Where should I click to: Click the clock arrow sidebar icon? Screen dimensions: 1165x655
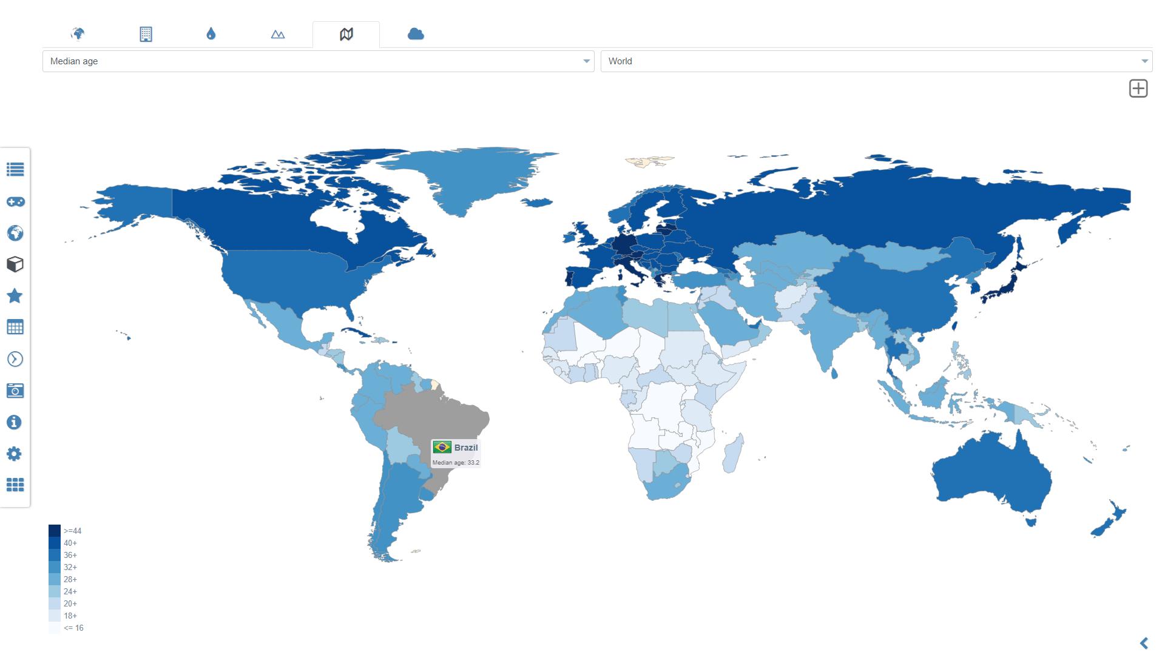click(x=15, y=359)
